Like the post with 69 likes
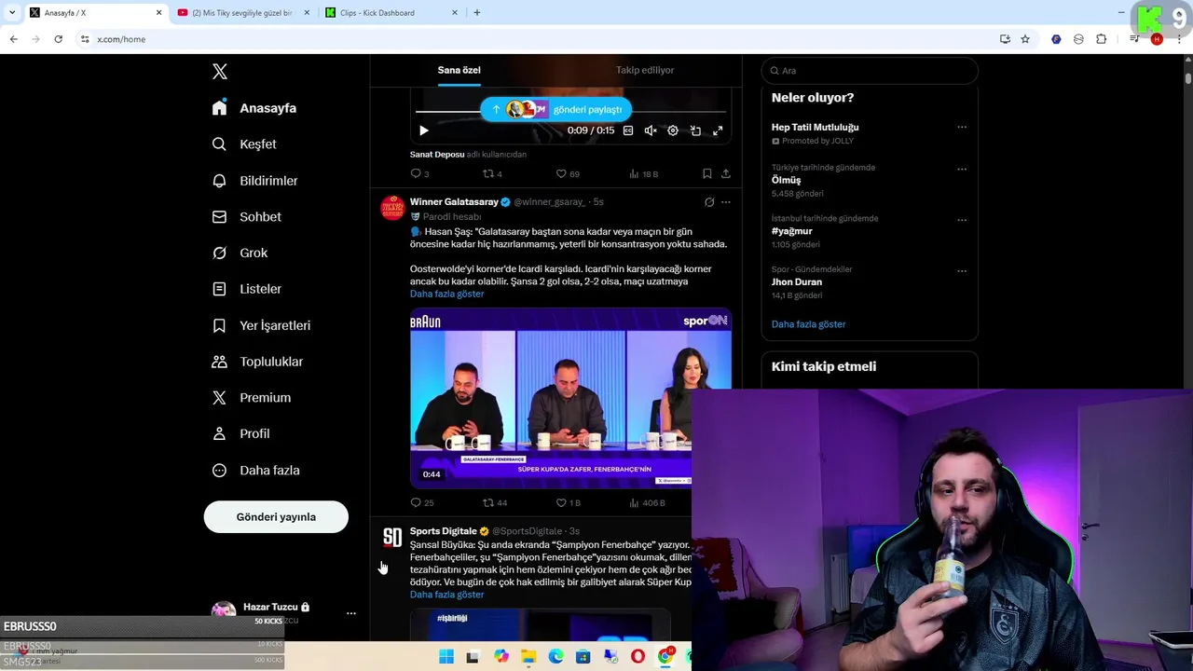This screenshot has height=671, width=1193. coord(567,174)
